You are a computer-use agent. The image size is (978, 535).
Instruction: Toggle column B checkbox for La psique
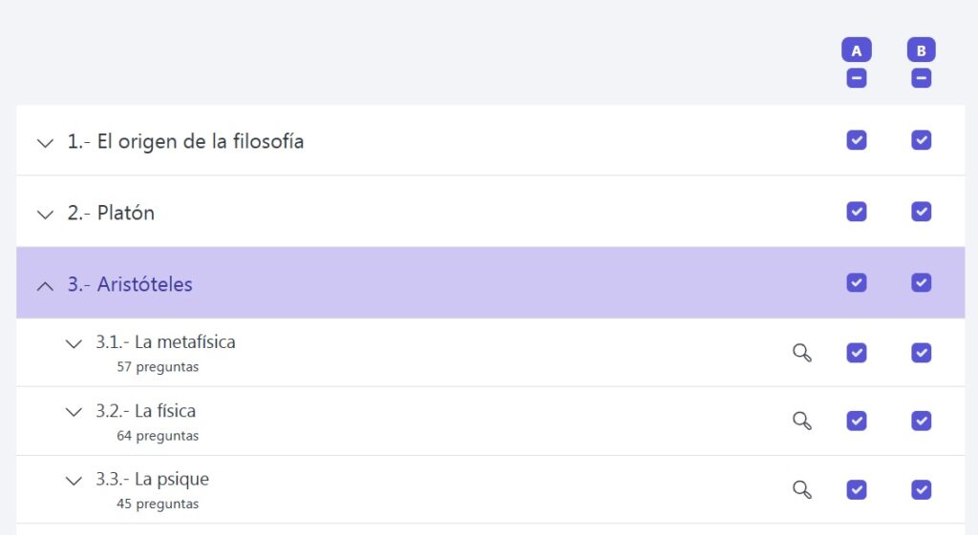[921, 489]
